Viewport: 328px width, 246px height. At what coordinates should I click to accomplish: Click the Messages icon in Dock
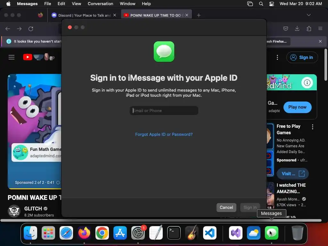[x=272, y=233]
